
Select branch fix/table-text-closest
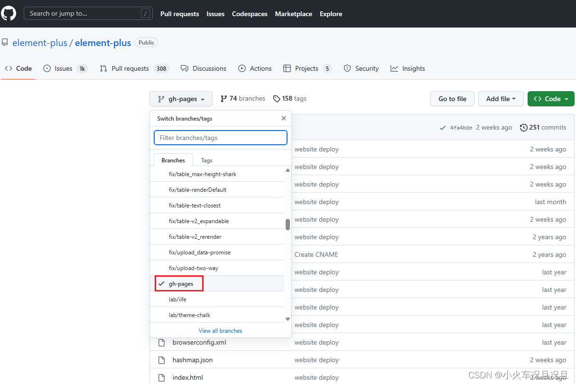(x=217, y=206)
